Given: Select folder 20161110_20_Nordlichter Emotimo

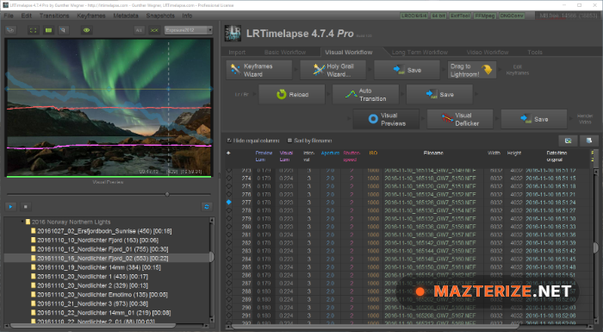Looking at the screenshot, I should (x=99, y=295).
